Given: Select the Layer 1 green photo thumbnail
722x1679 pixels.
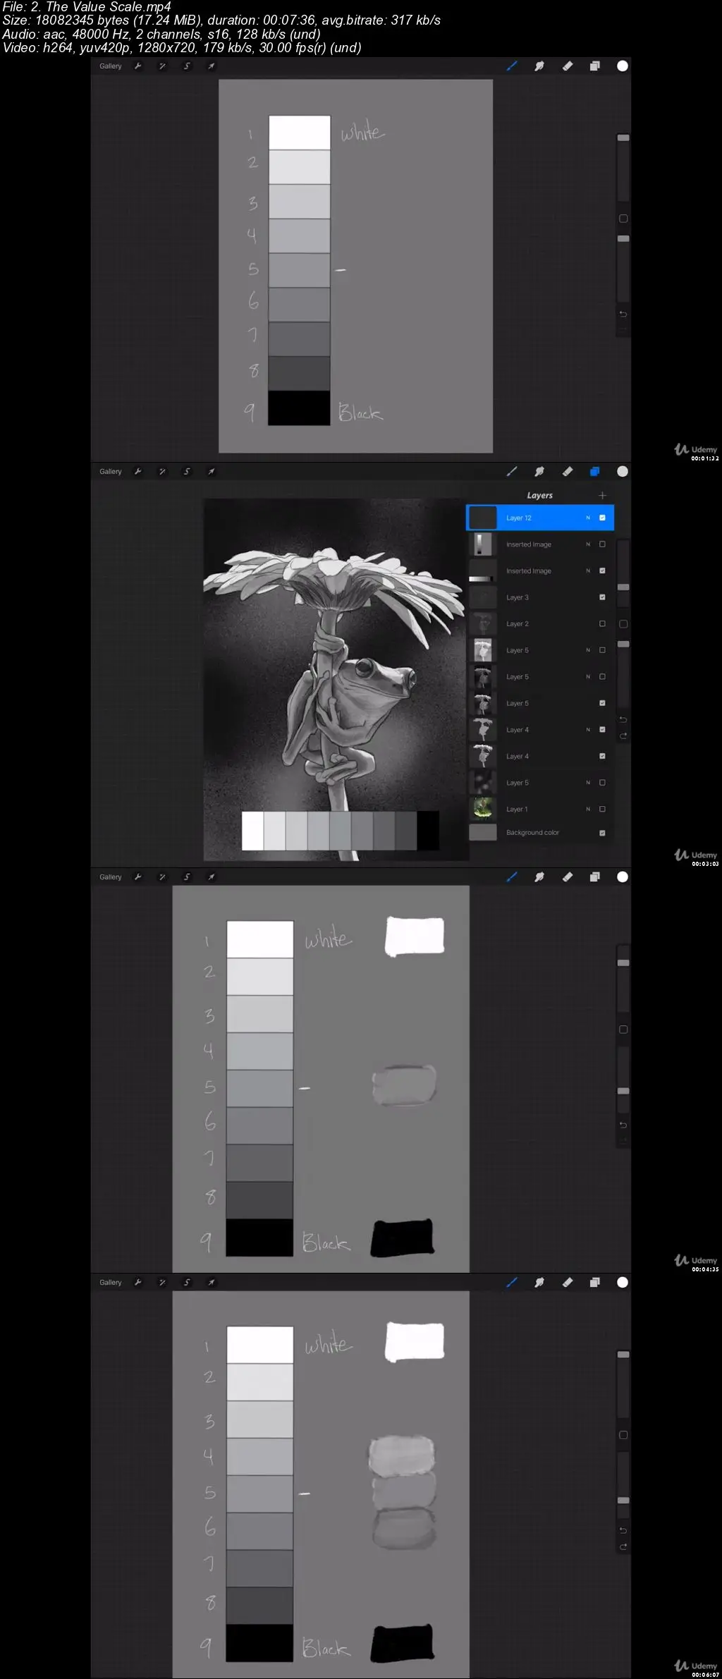Looking at the screenshot, I should [483, 809].
